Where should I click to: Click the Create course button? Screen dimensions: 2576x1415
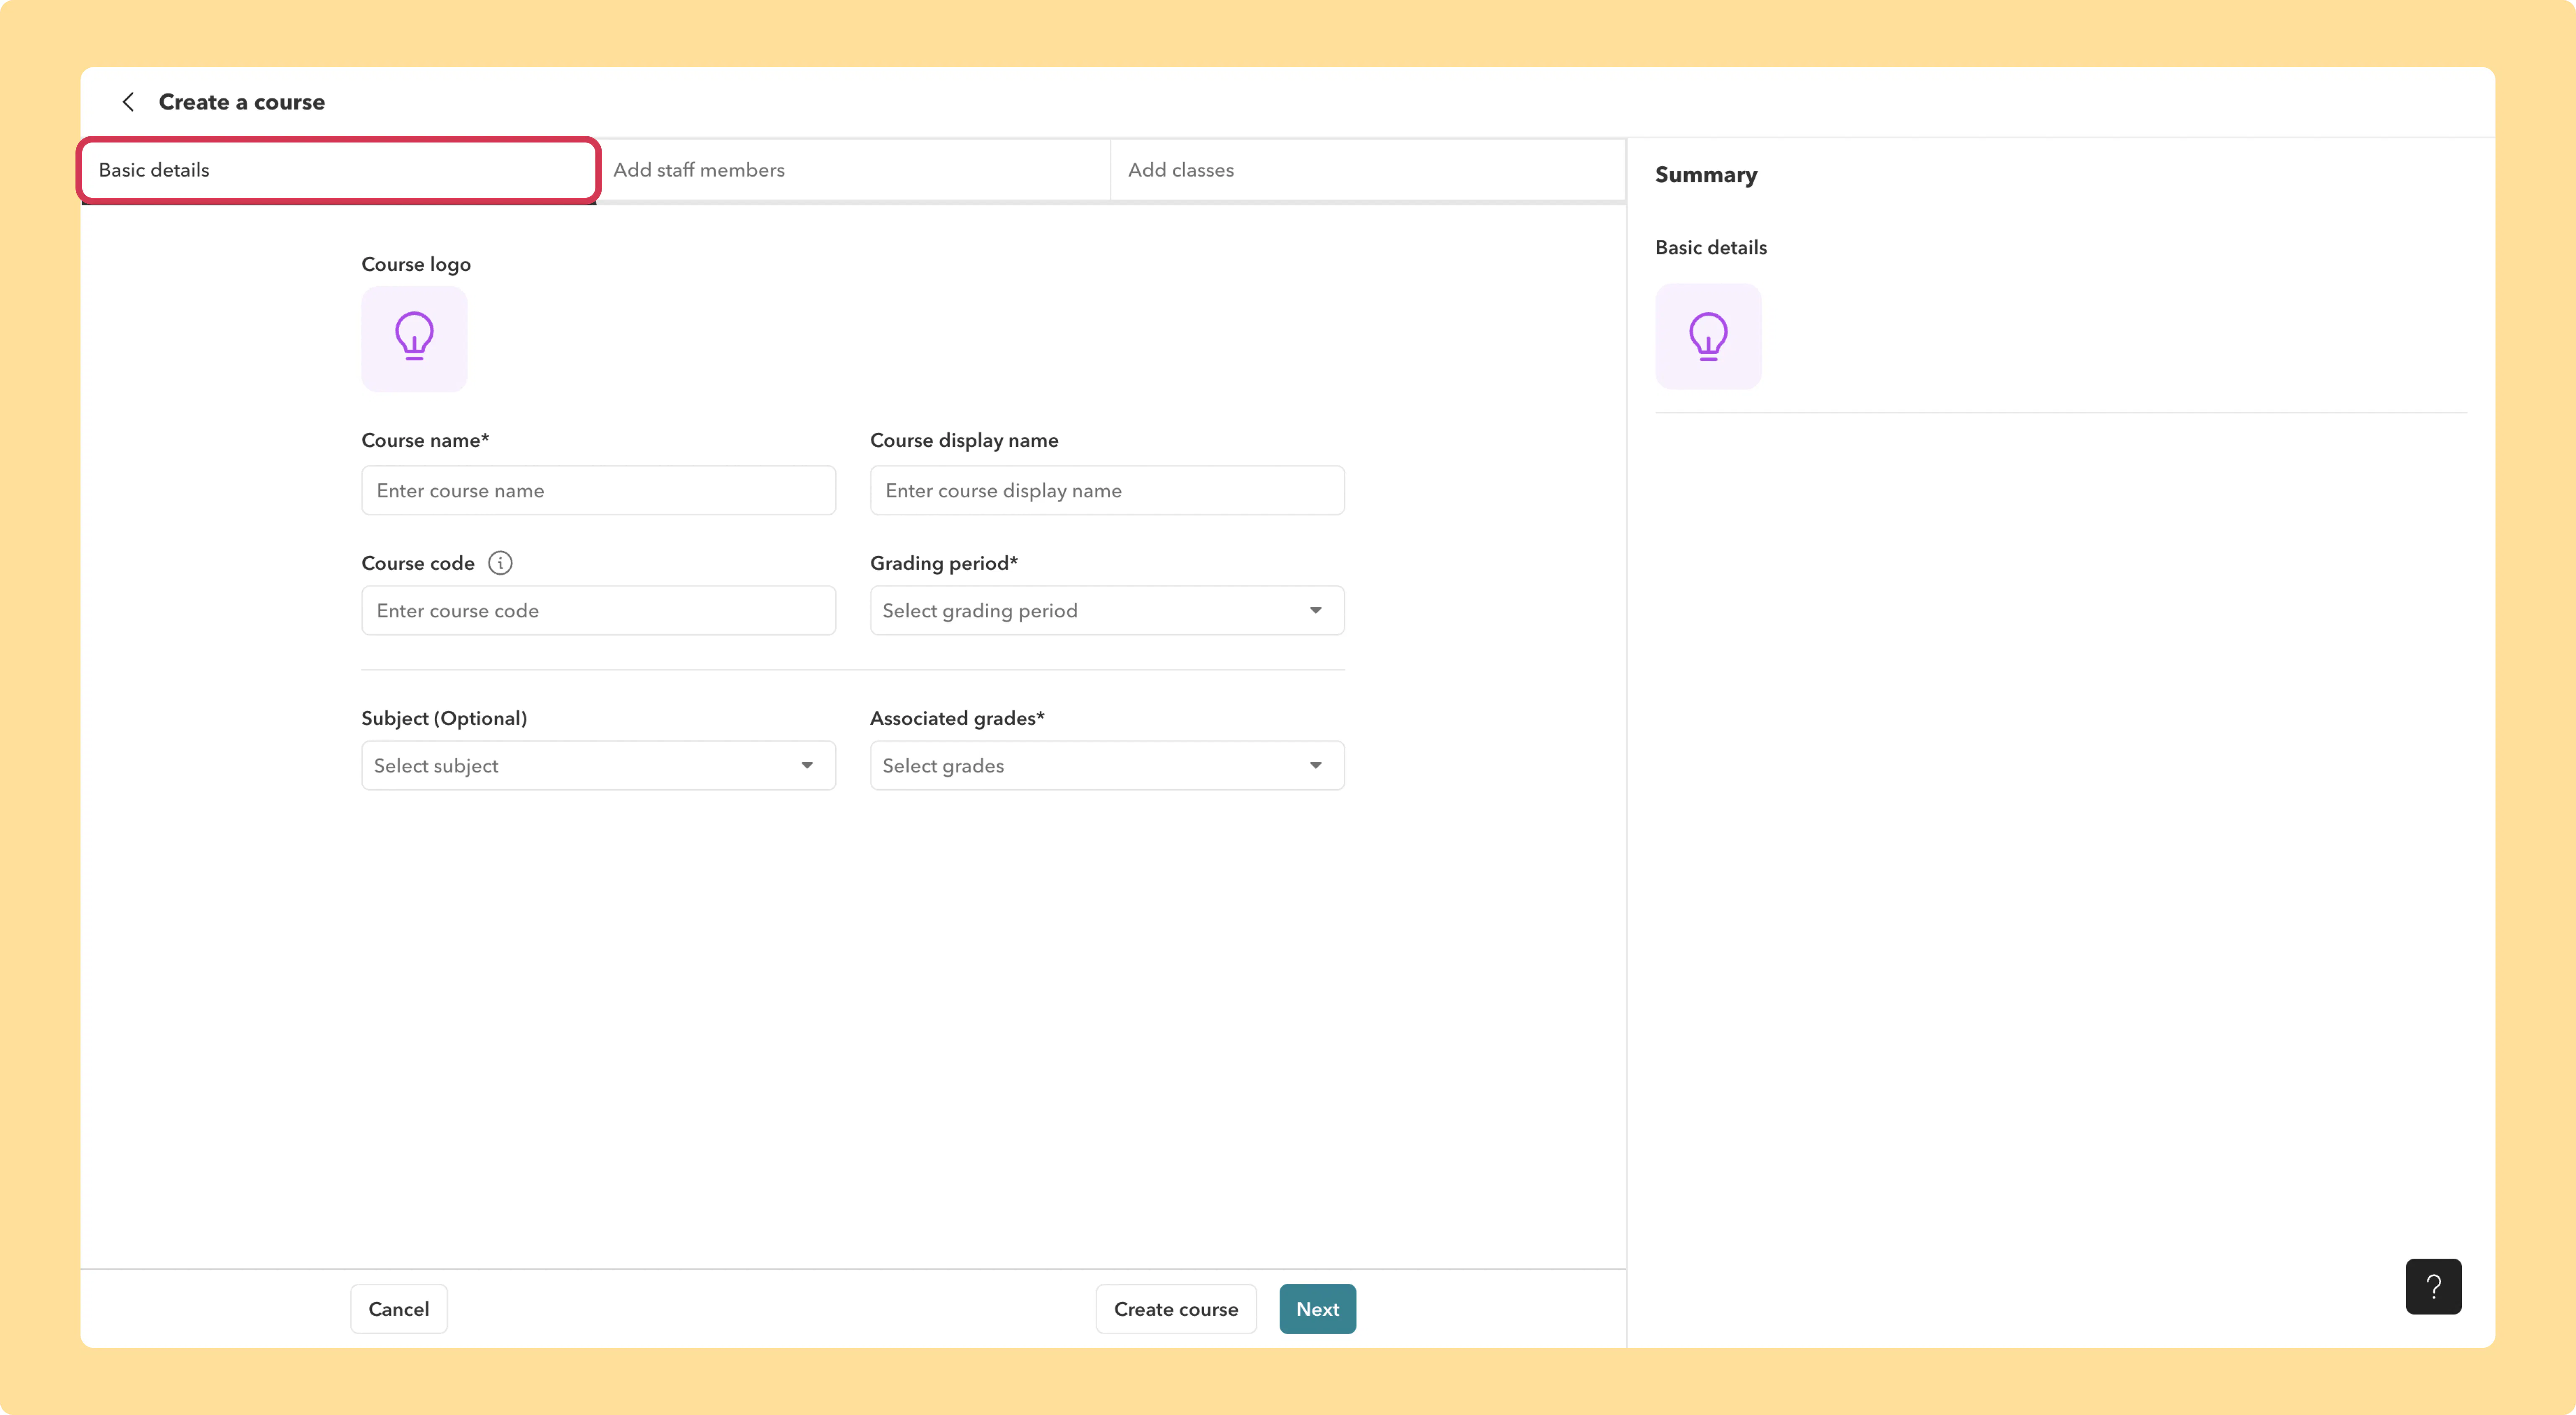pyautogui.click(x=1176, y=1309)
